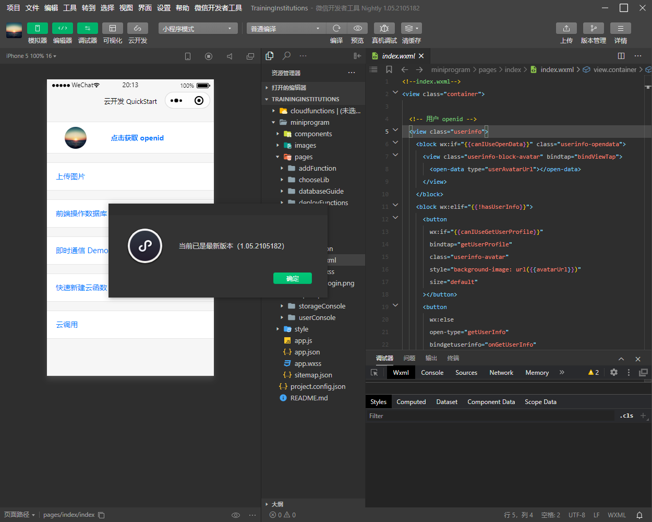Switch to the Computed styles tab
Viewport: 652px width, 522px height.
tap(411, 402)
